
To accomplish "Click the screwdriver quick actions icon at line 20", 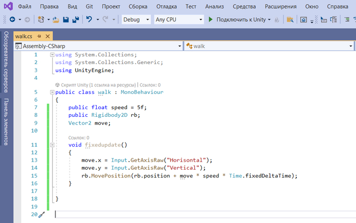I will (x=42, y=214).
